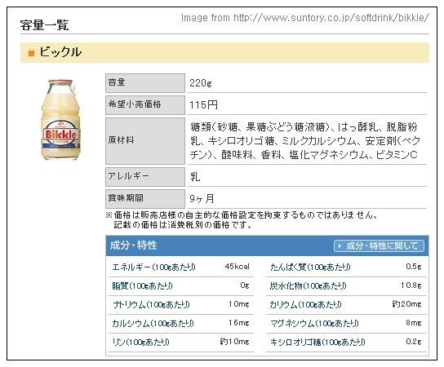Click the 115円 price value
Viewport: 444px width, 367px height.
203,105
